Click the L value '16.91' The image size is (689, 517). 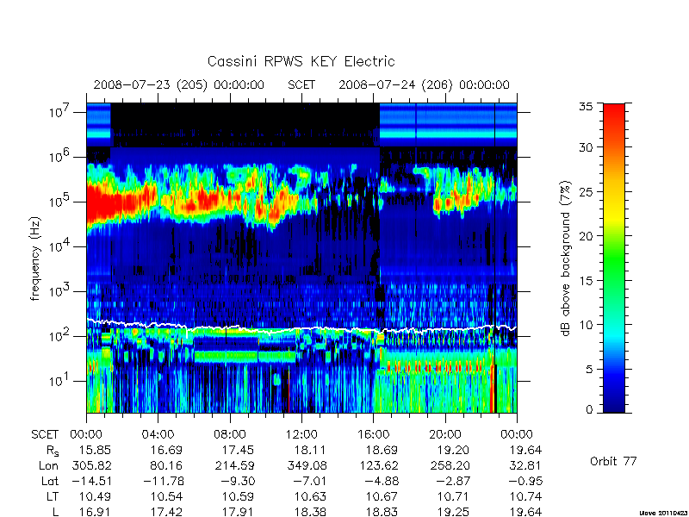pyautogui.click(x=95, y=512)
